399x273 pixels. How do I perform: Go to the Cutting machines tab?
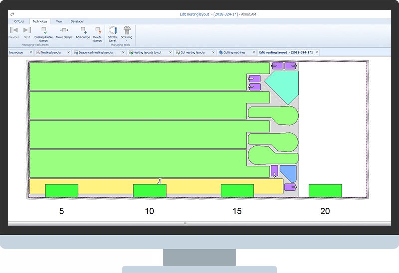point(234,52)
